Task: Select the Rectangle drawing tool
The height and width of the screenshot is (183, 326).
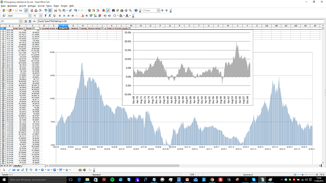Action: point(14,170)
